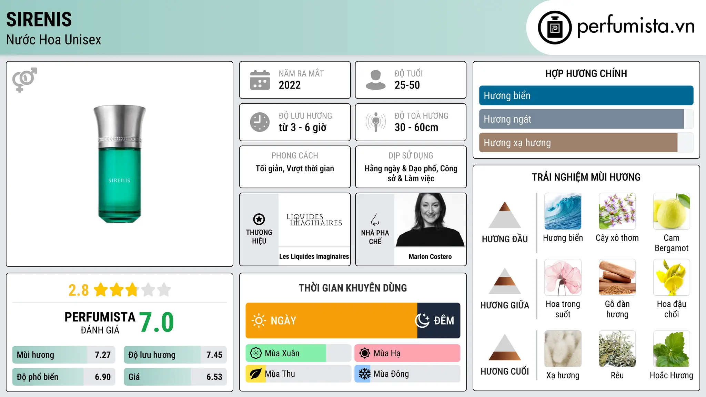Click the star badge icon above Thương hiệu
This screenshot has height=397, width=706.
click(x=259, y=219)
